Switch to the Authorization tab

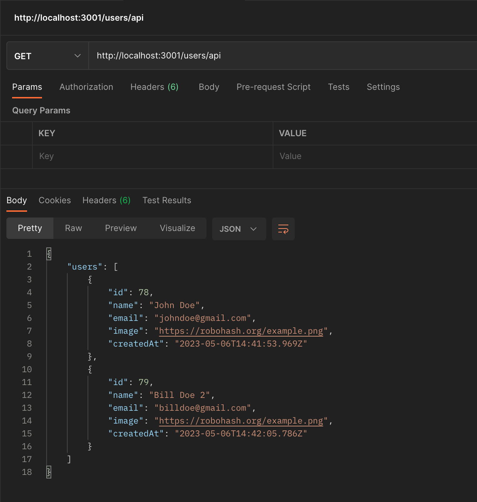point(86,87)
